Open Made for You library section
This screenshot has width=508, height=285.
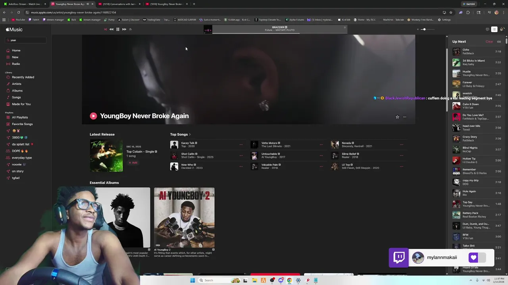pyautogui.click(x=21, y=104)
